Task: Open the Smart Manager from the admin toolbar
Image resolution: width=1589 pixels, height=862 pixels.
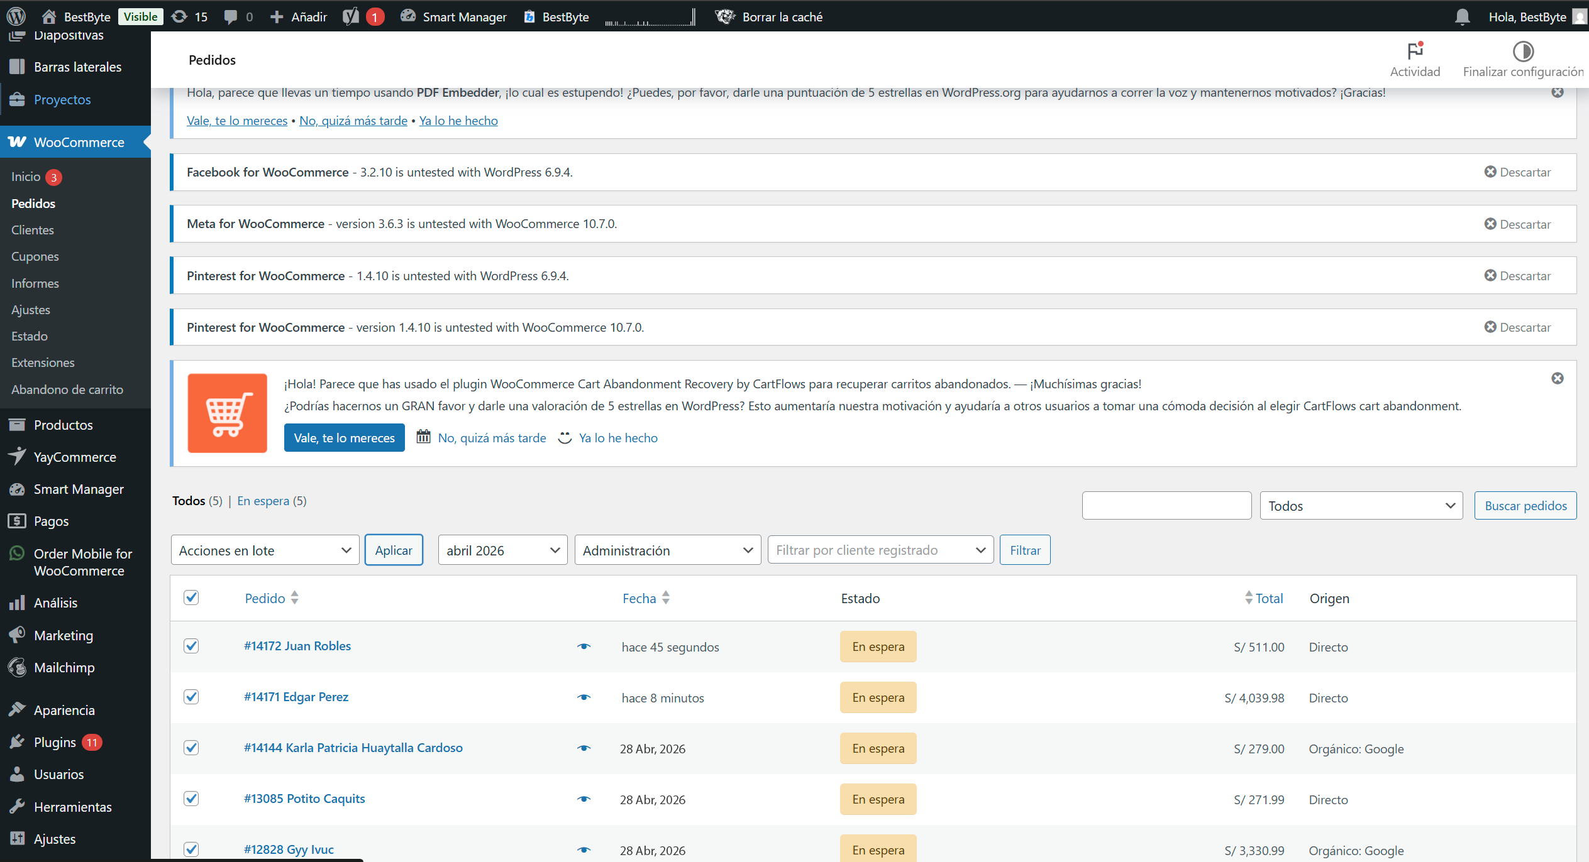Action: click(453, 16)
